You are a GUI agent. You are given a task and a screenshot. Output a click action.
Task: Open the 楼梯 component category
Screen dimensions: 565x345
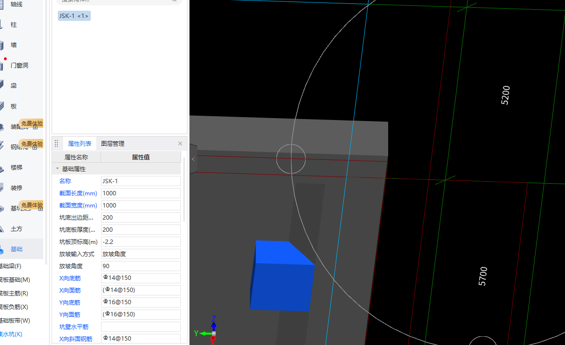(16, 167)
